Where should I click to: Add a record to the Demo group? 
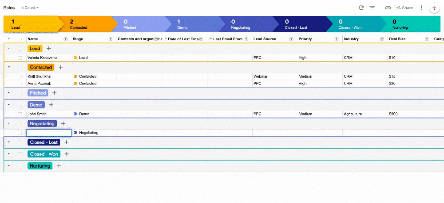(x=51, y=105)
